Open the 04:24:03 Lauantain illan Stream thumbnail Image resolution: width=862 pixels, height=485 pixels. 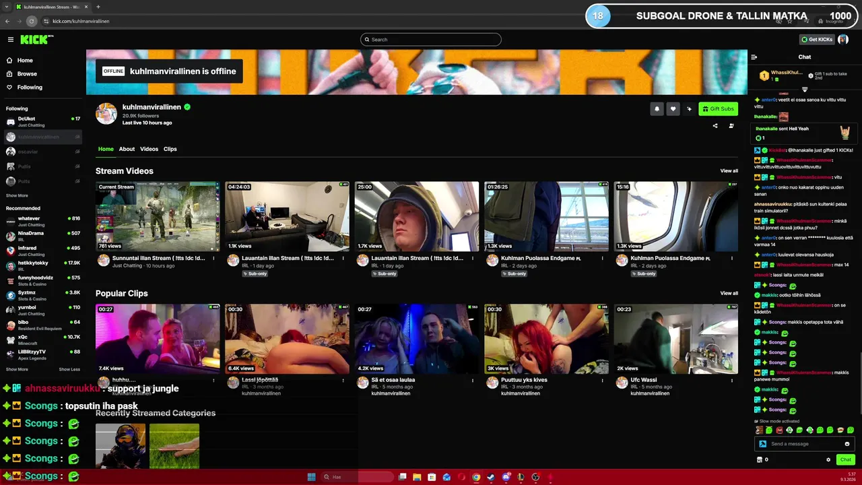(x=287, y=216)
